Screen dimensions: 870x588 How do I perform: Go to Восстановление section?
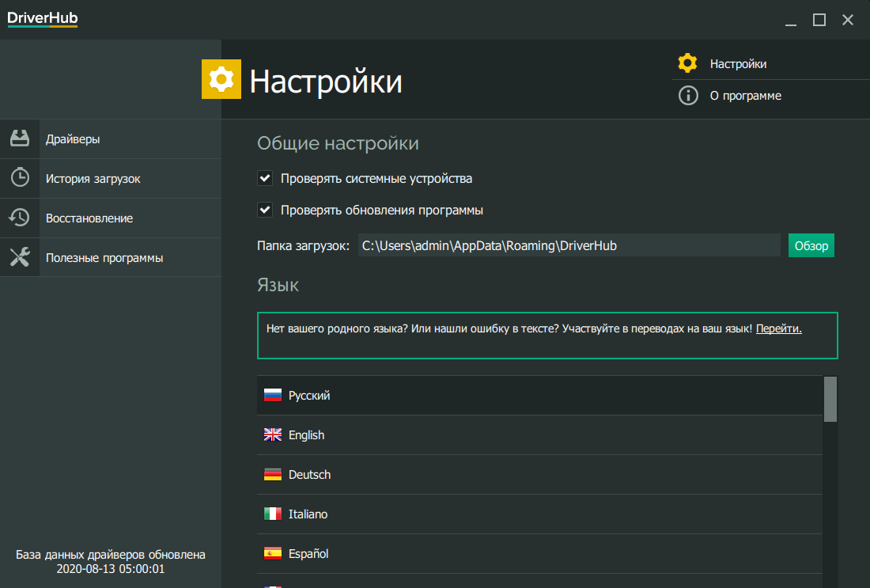tap(111, 218)
